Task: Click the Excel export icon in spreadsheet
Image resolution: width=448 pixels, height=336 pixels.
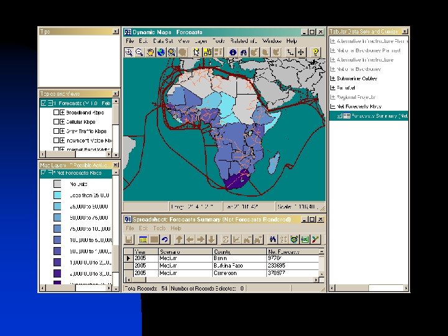Action: click(x=305, y=240)
